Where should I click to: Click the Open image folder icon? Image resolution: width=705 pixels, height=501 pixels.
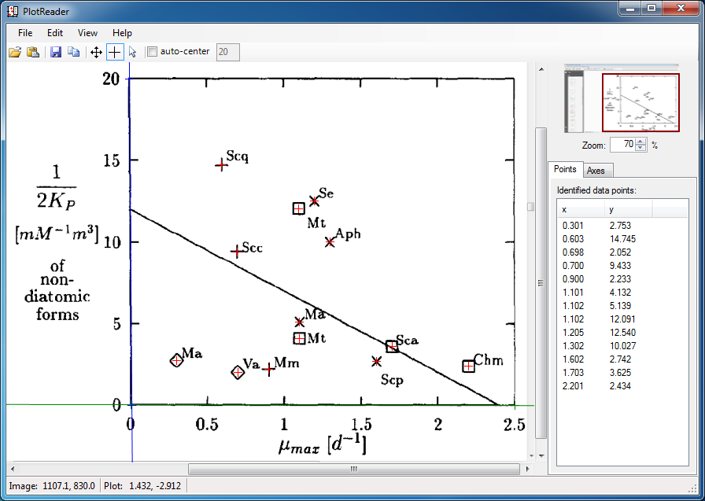(14, 52)
